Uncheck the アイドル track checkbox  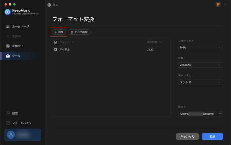(55, 50)
